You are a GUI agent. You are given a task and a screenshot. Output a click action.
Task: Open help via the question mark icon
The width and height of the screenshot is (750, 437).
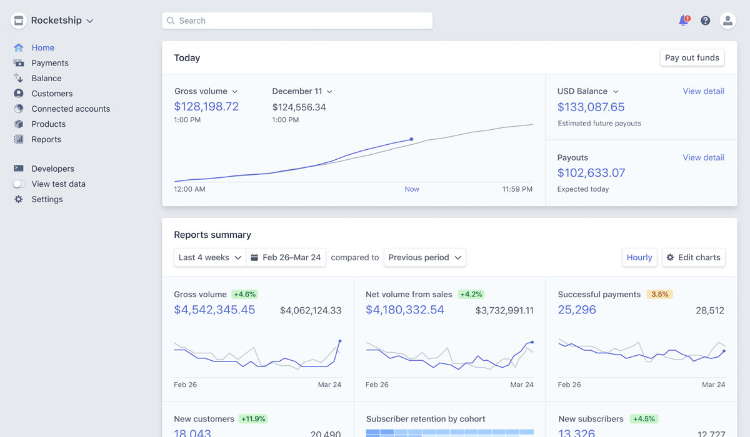(706, 21)
